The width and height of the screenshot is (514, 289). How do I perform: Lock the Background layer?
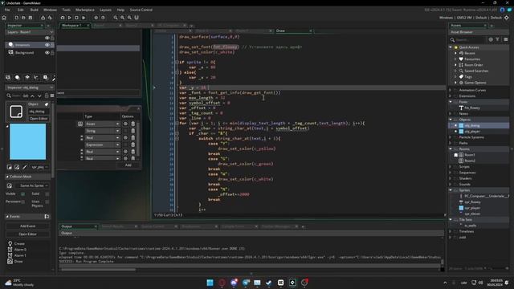tap(52, 52)
